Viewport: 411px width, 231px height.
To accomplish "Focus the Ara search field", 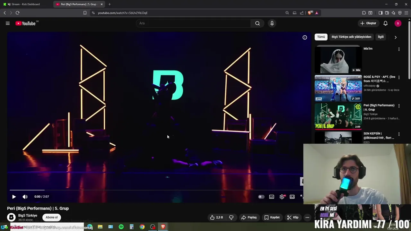I will click(193, 23).
